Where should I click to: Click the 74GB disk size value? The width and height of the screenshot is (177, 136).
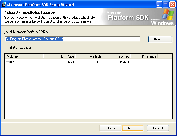(x=70, y=62)
